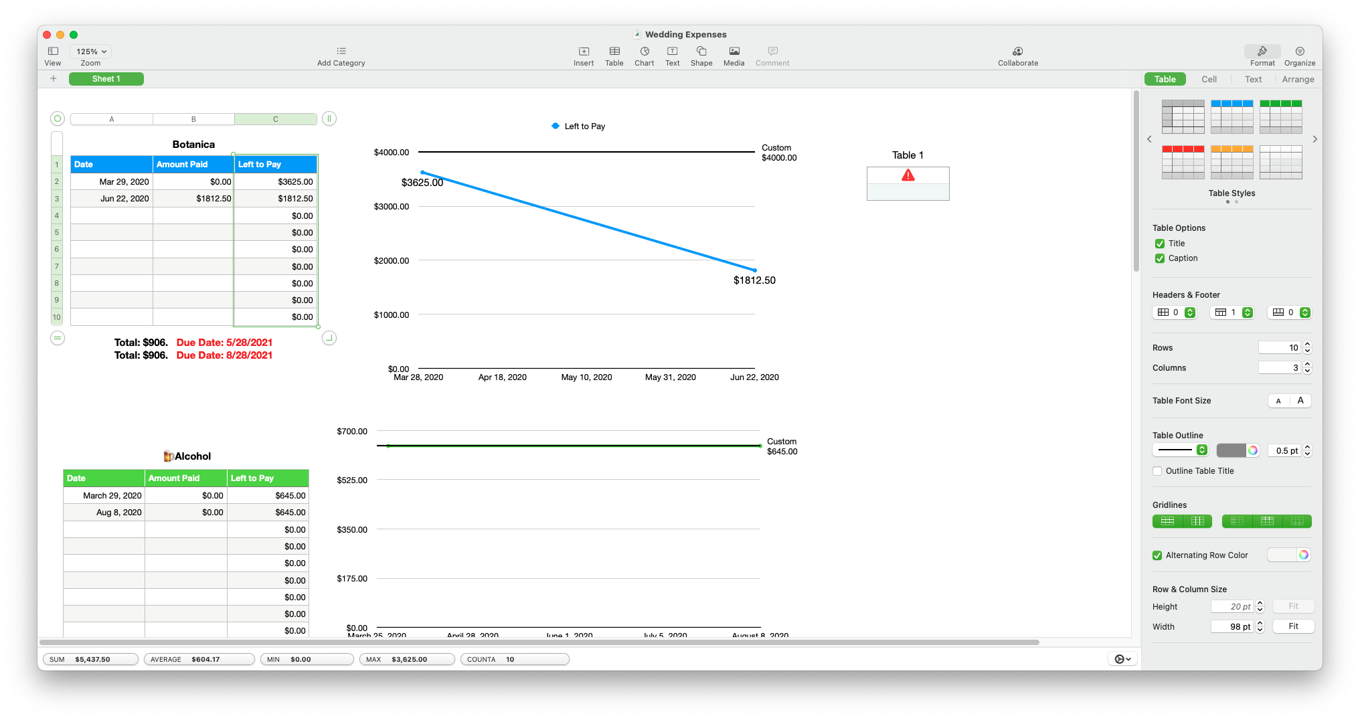Click the Insert toolbar icon
The width and height of the screenshot is (1360, 720).
coord(584,52)
